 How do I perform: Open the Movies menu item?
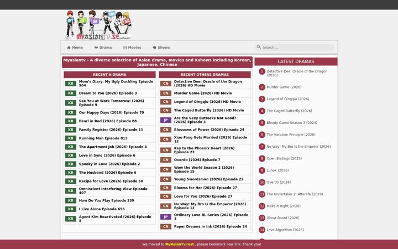(x=132, y=48)
